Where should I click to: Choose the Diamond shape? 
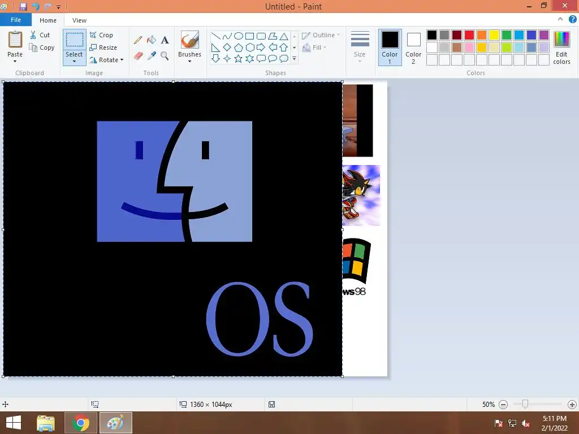pos(227,47)
